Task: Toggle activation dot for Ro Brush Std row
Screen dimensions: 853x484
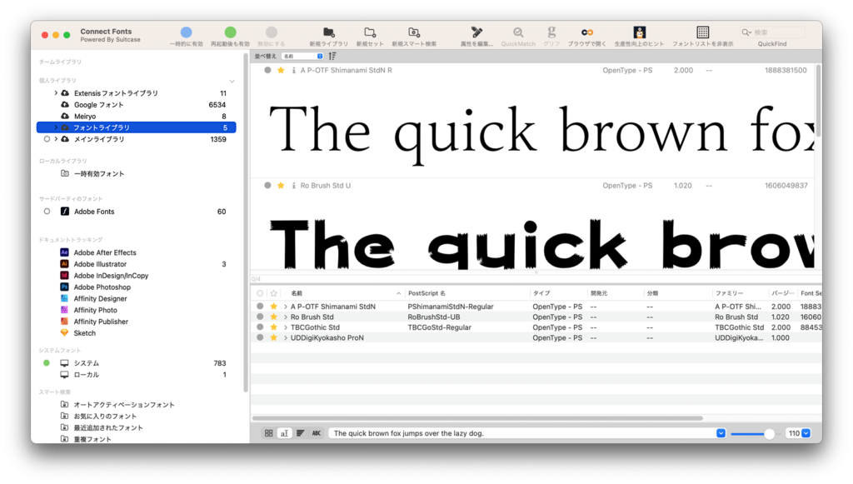Action: 260,317
